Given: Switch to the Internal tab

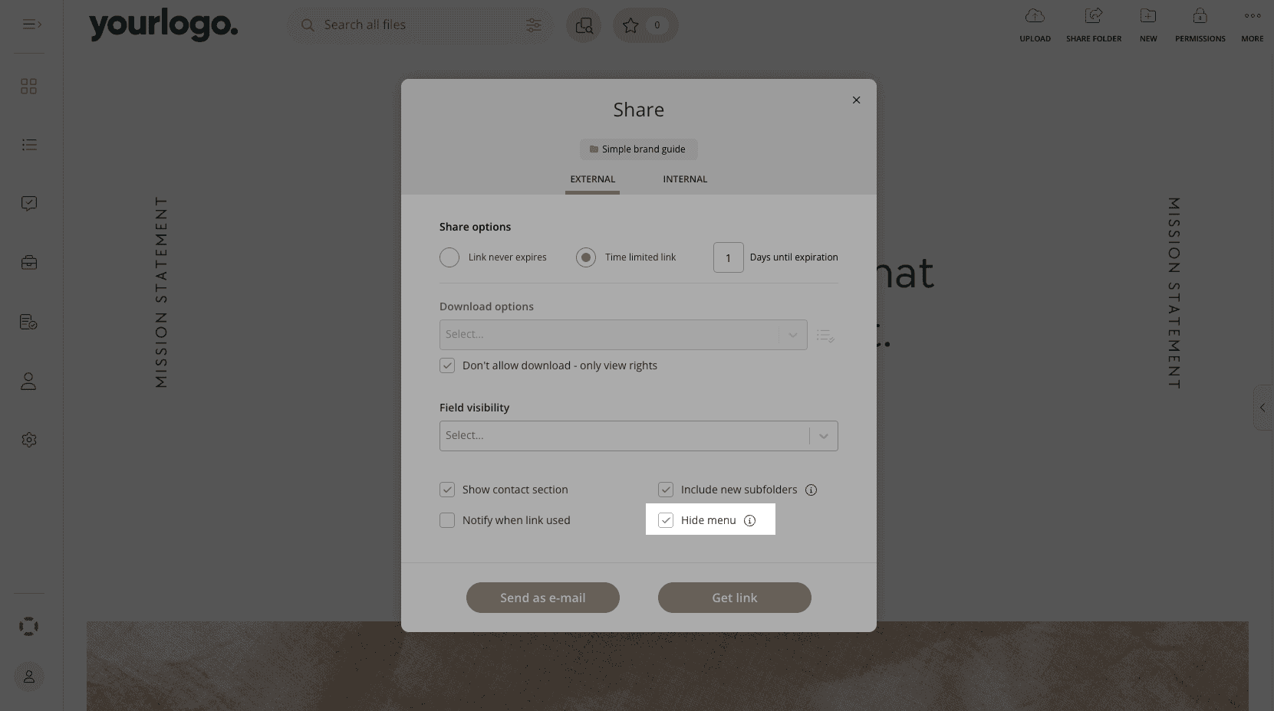Looking at the screenshot, I should (684, 179).
